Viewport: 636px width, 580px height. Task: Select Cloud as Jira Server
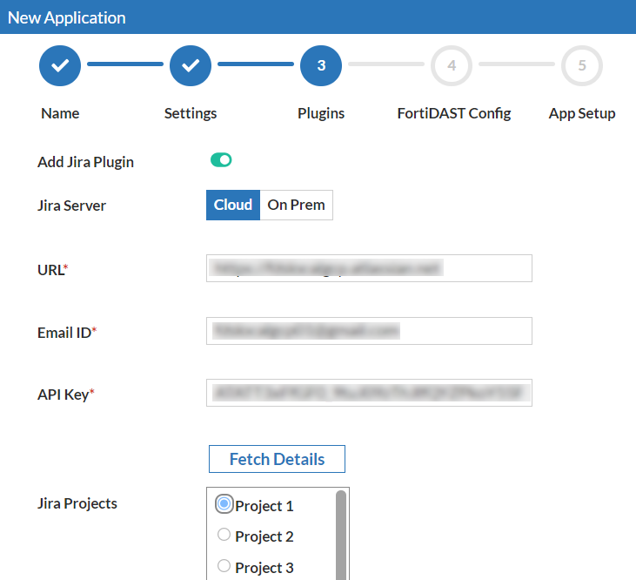pyautogui.click(x=233, y=205)
